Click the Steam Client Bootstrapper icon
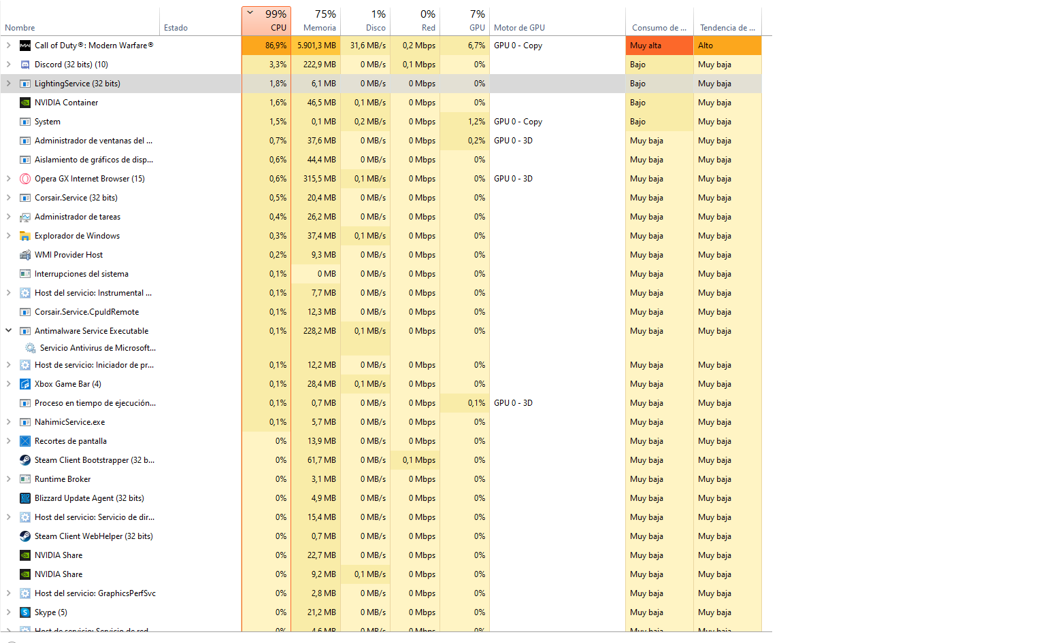The height and width of the screenshot is (643, 1045). coord(25,460)
